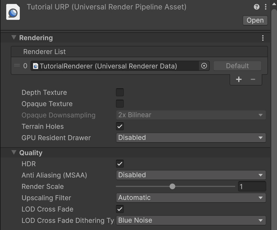Click the Opaque Texture label
The height and width of the screenshot is (230, 277).
click(47, 104)
